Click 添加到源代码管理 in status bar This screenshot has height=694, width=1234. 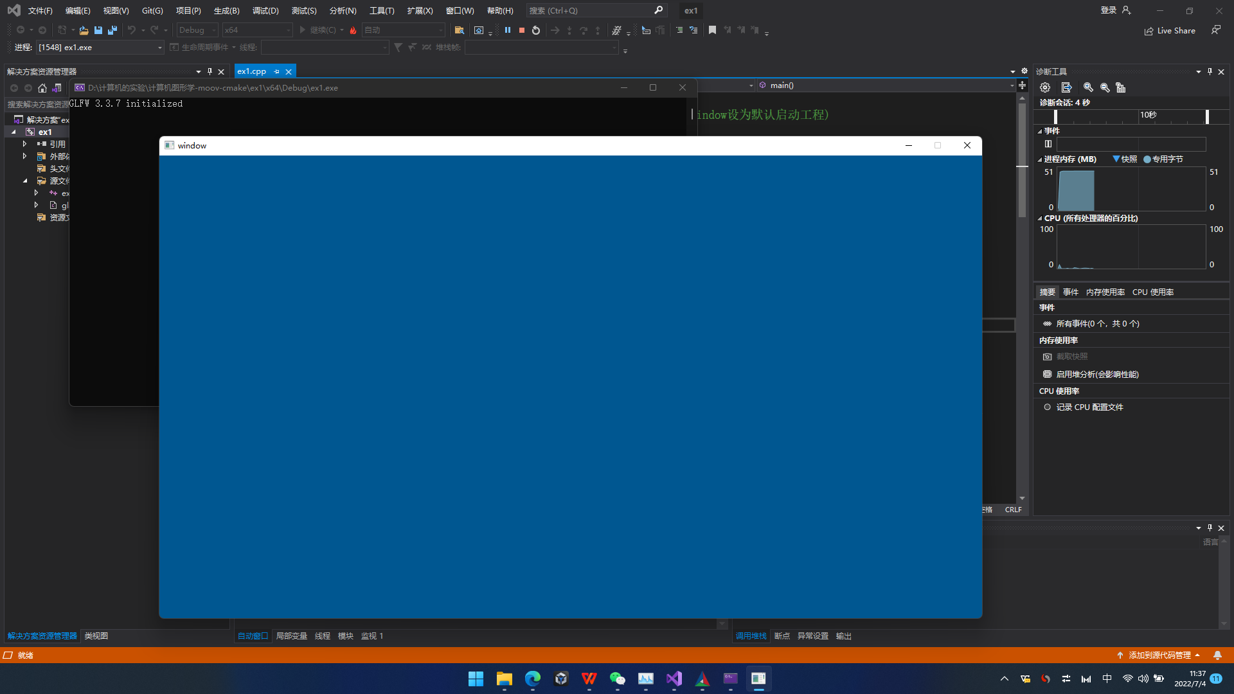(1159, 655)
